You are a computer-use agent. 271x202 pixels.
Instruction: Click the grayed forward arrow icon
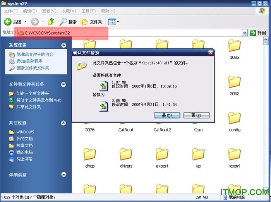click(x=35, y=22)
